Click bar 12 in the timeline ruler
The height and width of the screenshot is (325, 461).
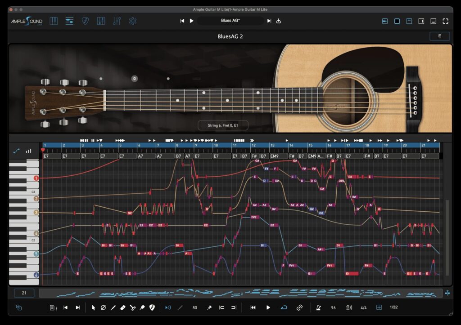click(259, 145)
